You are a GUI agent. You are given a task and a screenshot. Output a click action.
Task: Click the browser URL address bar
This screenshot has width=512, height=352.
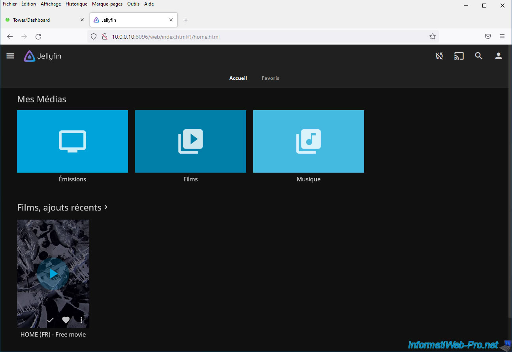(x=257, y=37)
